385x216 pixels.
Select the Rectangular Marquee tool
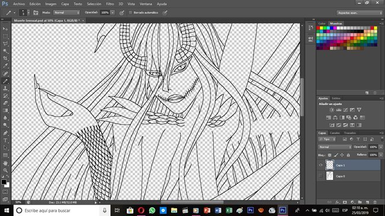[x=5, y=36]
